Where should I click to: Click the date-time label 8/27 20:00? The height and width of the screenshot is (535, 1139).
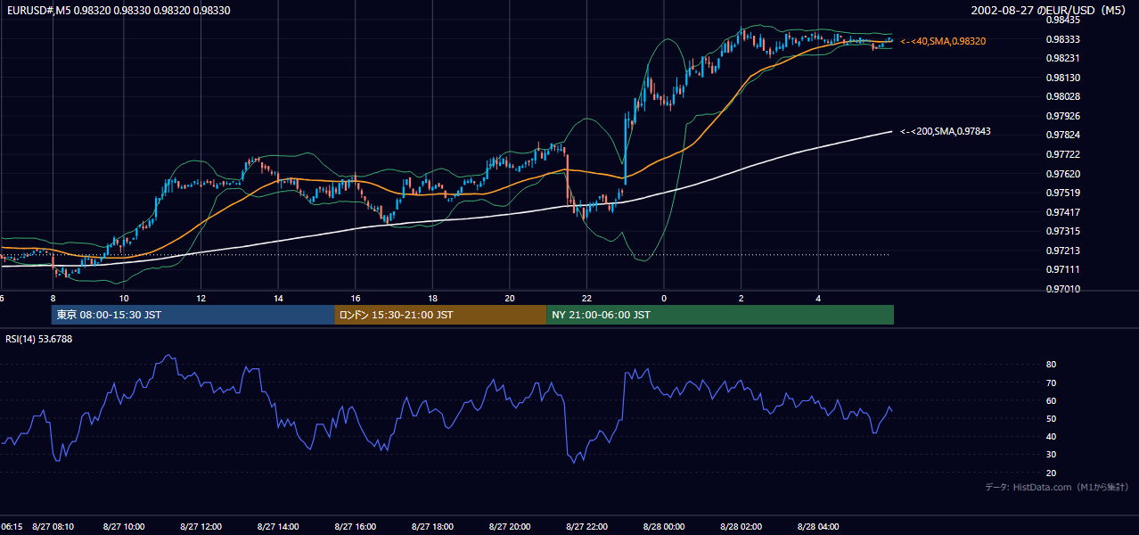pos(510,527)
